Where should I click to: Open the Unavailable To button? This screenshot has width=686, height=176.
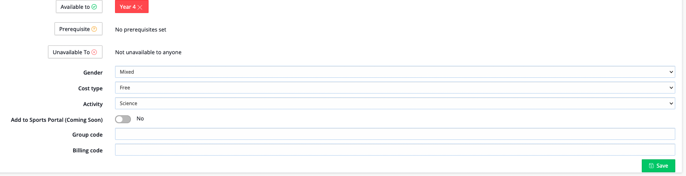(75, 52)
